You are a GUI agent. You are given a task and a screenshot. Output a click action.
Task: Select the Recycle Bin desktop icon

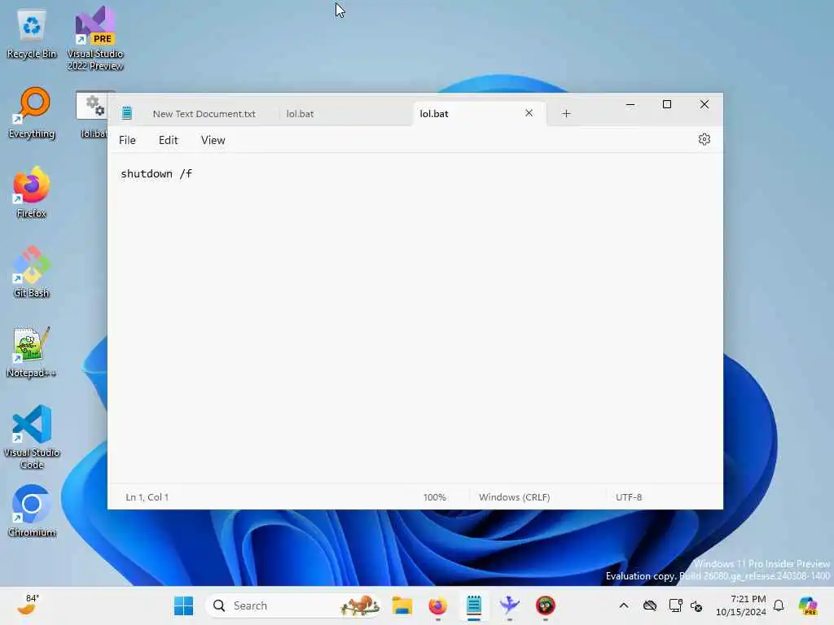[32, 34]
